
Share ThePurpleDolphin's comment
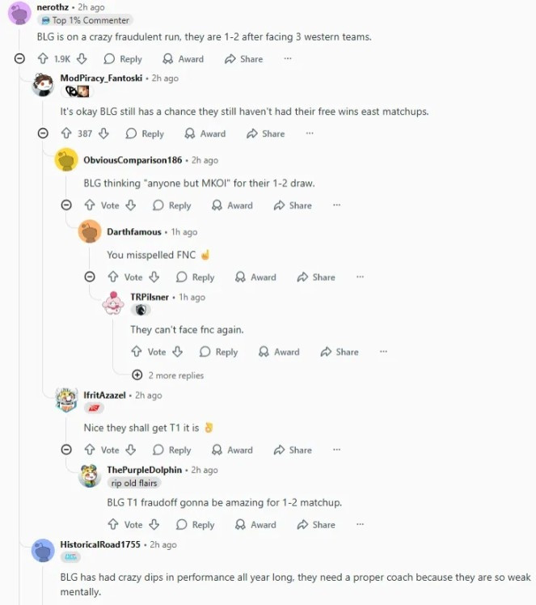click(316, 525)
